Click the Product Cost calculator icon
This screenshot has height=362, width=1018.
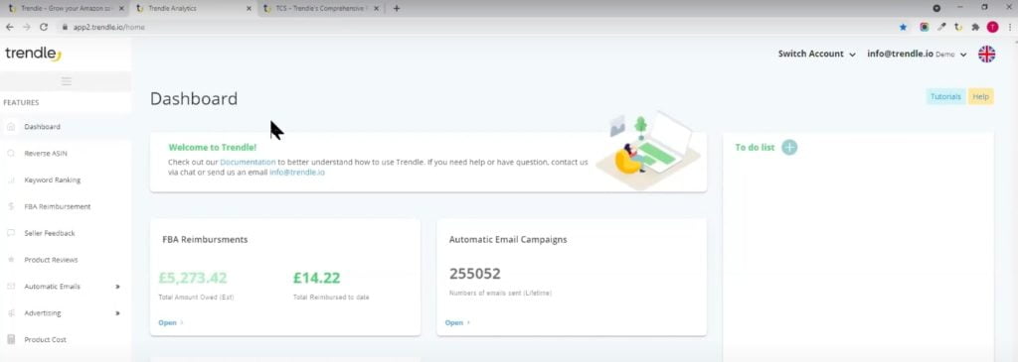[11, 339]
